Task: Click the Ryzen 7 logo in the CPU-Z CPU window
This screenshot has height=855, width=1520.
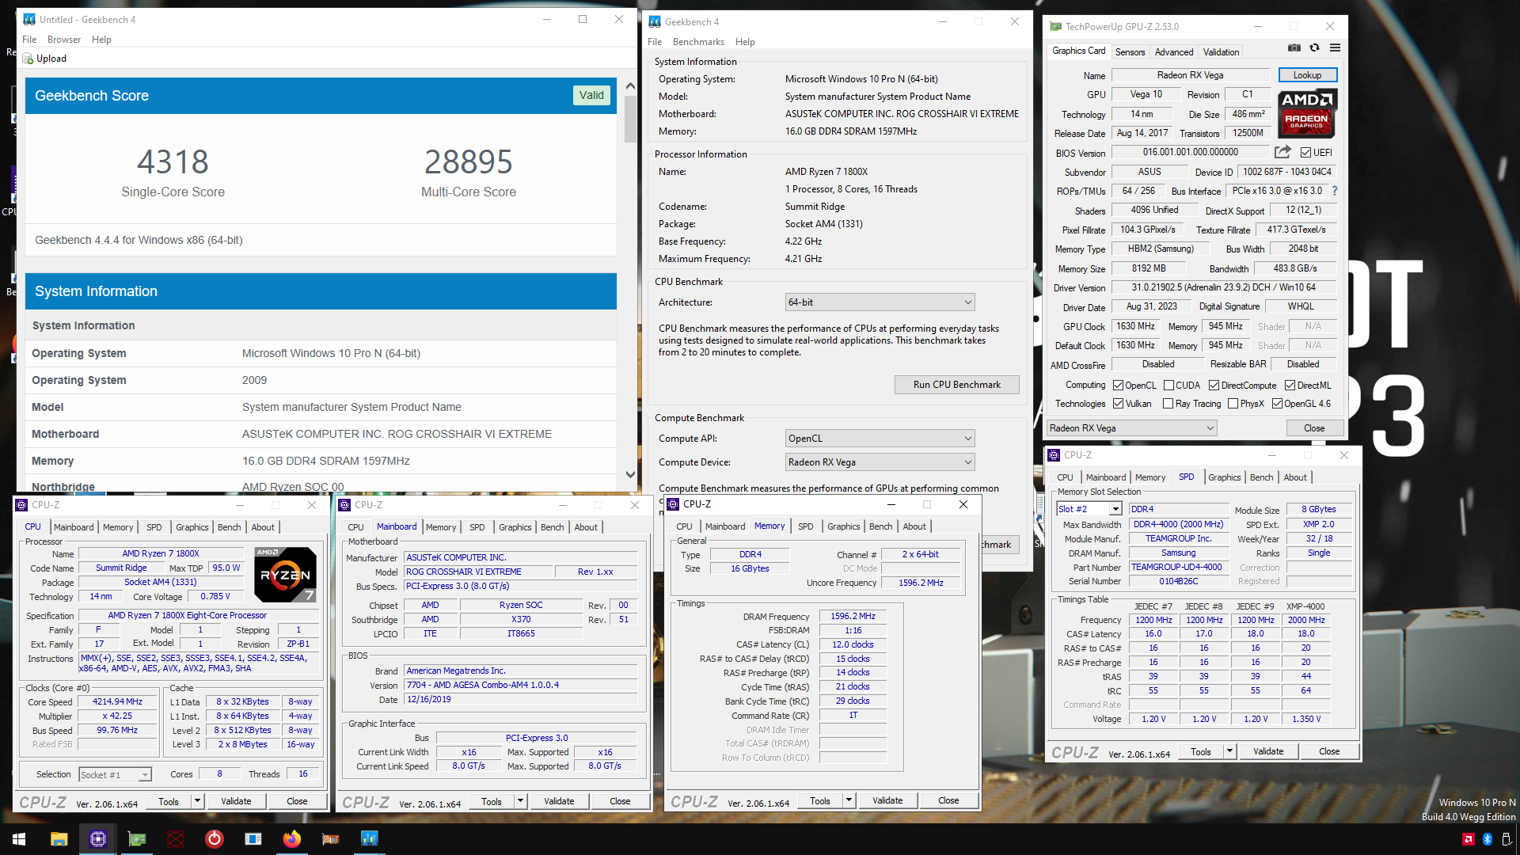Action: (x=286, y=575)
